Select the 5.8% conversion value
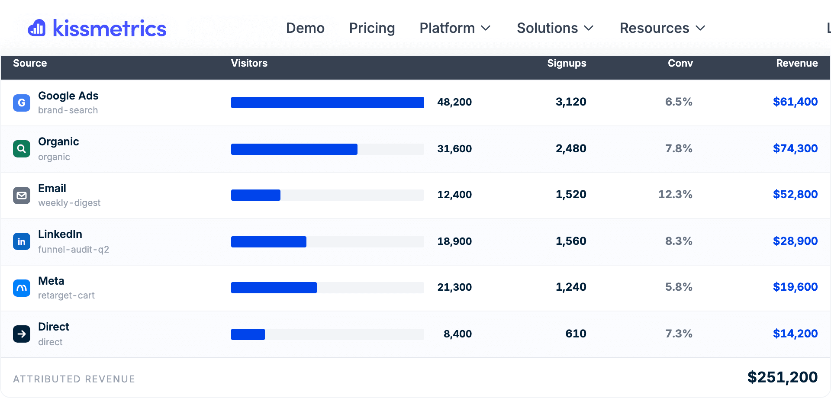The image size is (831, 398). (x=679, y=287)
